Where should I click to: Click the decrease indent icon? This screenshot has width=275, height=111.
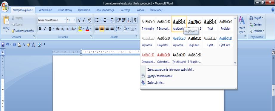(119, 20)
